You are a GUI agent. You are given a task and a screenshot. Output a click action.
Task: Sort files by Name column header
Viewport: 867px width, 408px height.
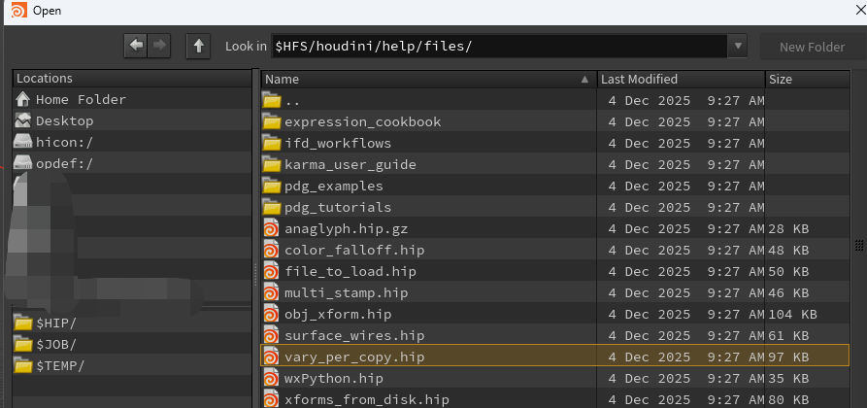click(x=428, y=79)
